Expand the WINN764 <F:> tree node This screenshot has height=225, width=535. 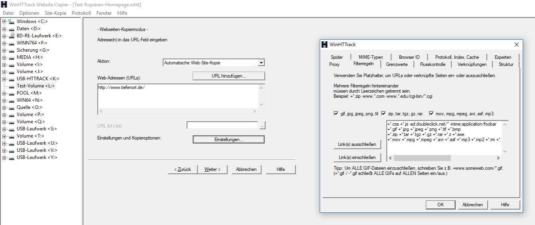click(x=4, y=43)
